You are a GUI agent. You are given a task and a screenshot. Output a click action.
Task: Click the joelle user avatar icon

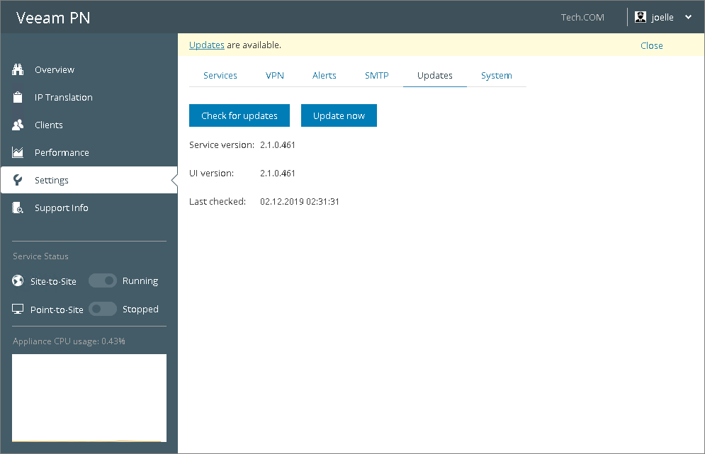point(641,17)
